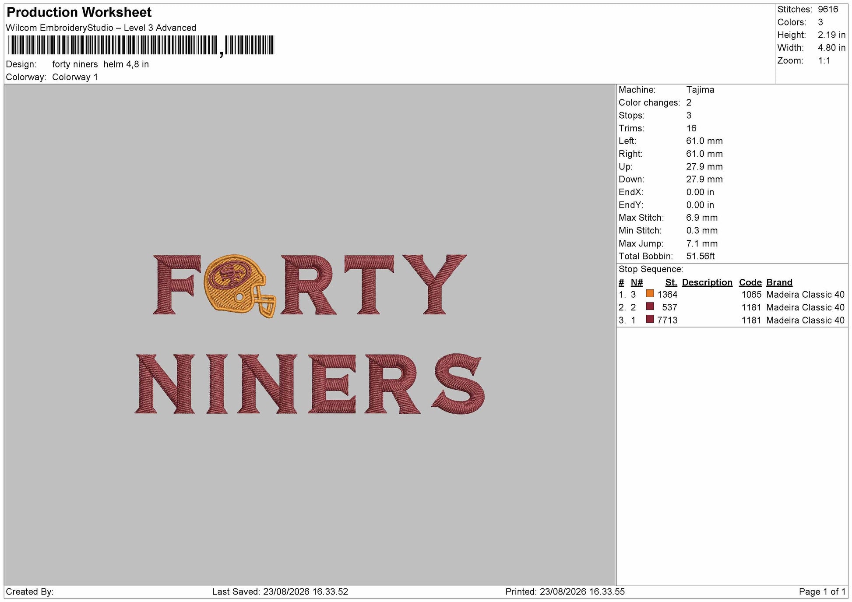Click the "Printed: 23/08/2026 16.33.55" footer text
The image size is (852, 602).
[x=565, y=592]
